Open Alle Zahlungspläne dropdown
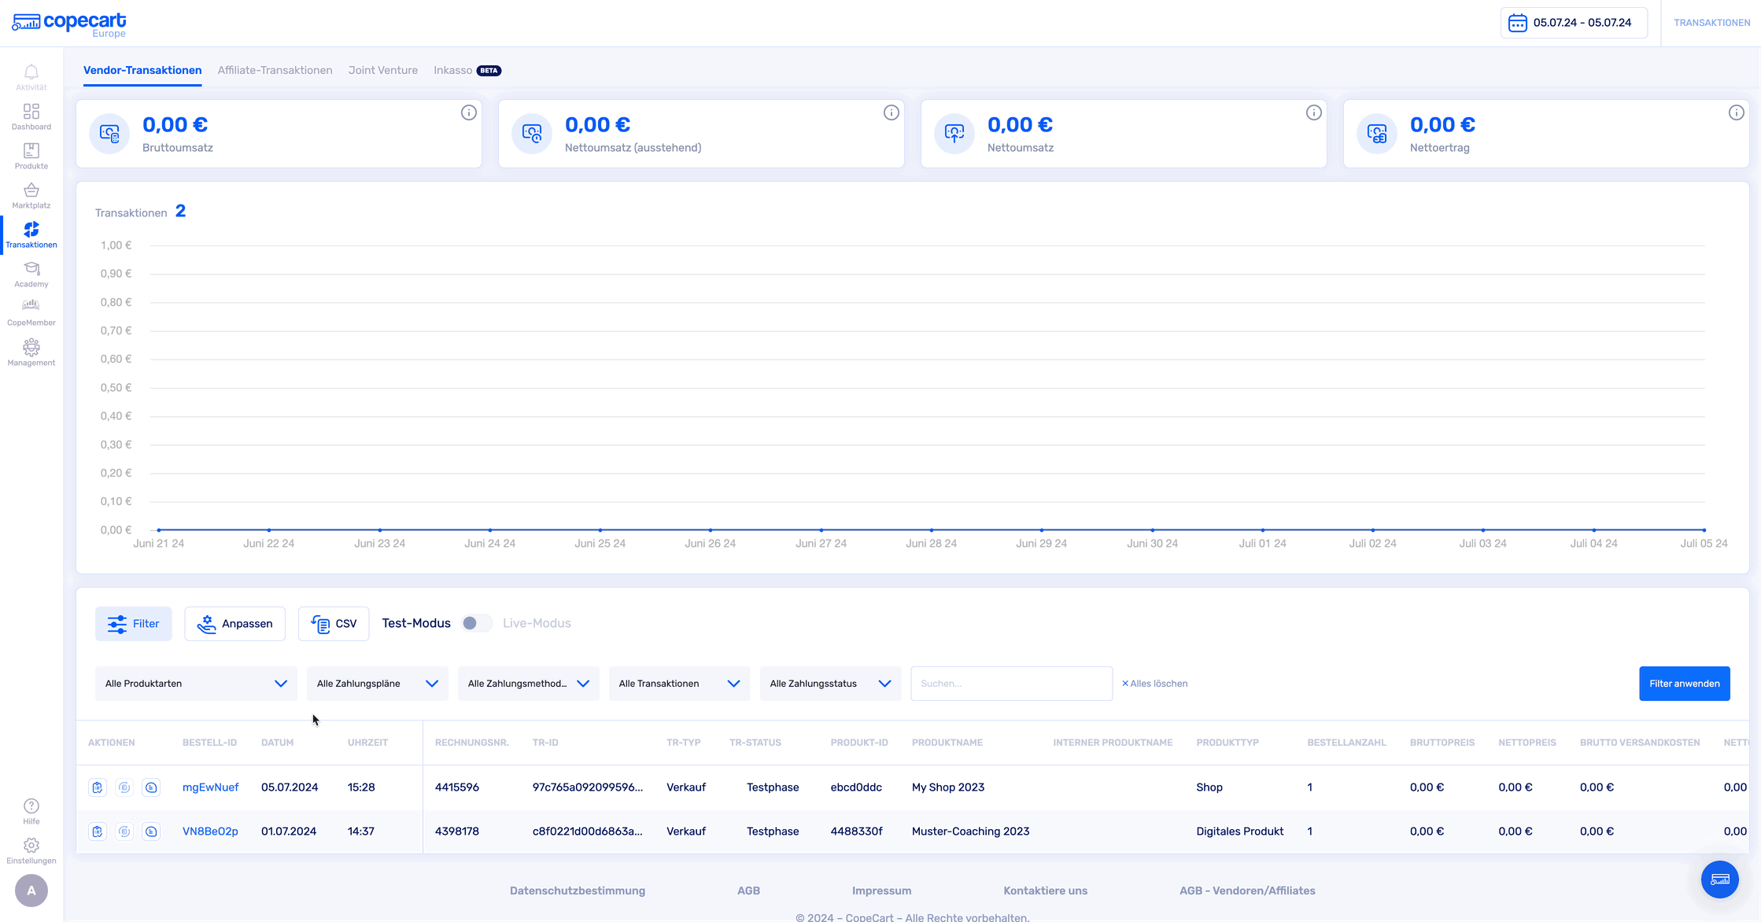1761x922 pixels. 377,684
